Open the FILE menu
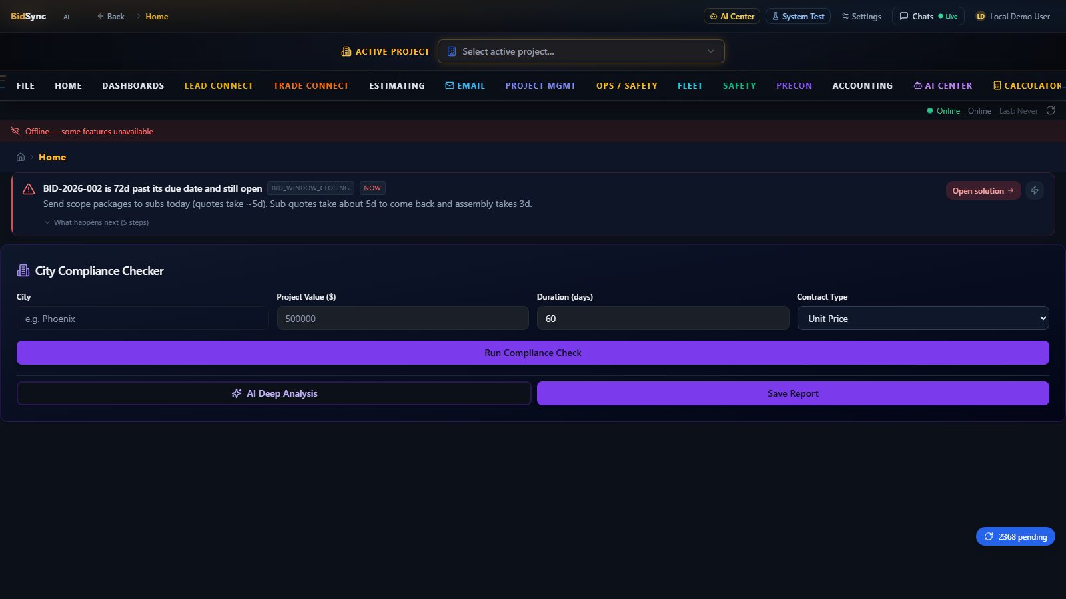The image size is (1066, 599). [25, 85]
